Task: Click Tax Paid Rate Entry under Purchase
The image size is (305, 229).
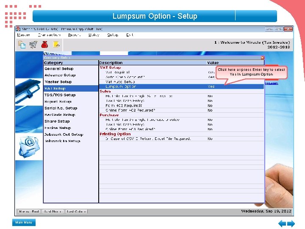Action: click(181, 124)
